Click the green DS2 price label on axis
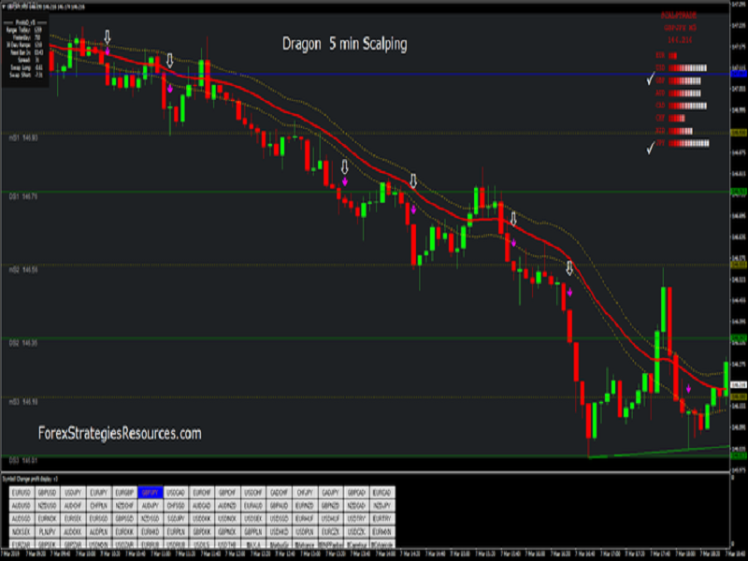 (x=739, y=338)
